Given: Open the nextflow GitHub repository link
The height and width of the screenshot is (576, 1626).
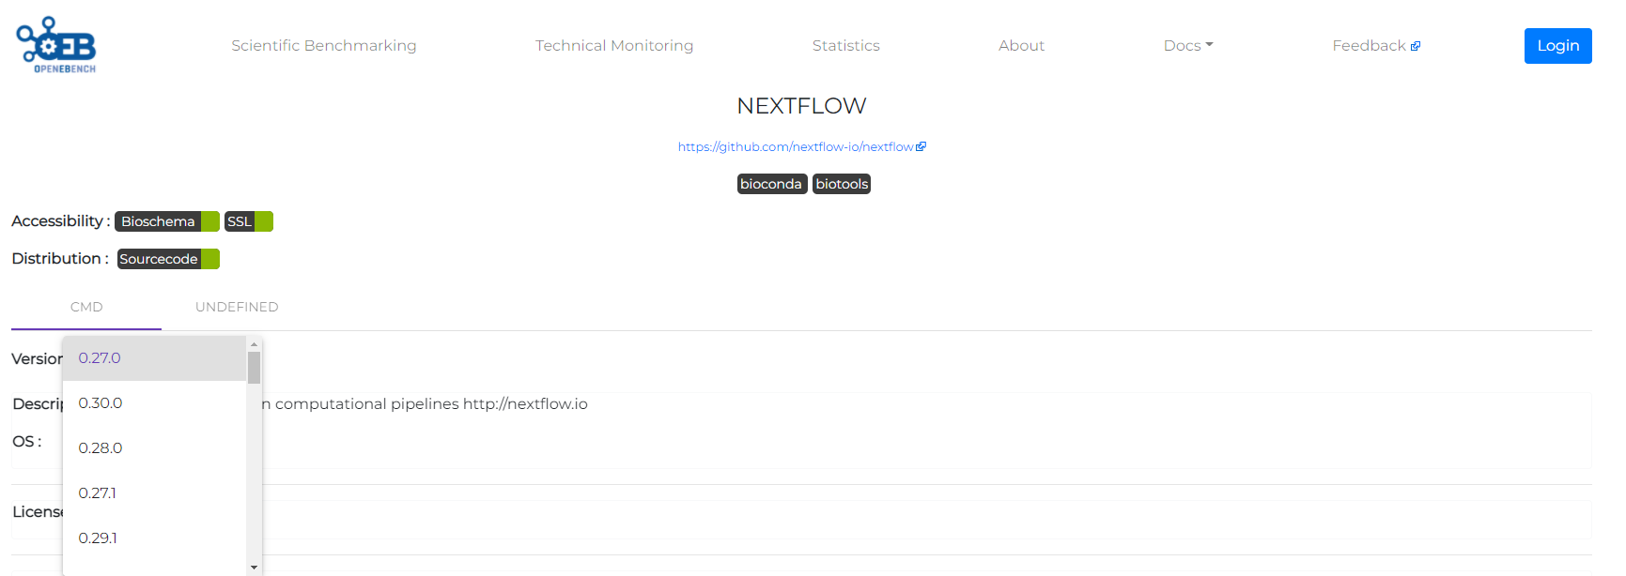Looking at the screenshot, I should pyautogui.click(x=801, y=146).
